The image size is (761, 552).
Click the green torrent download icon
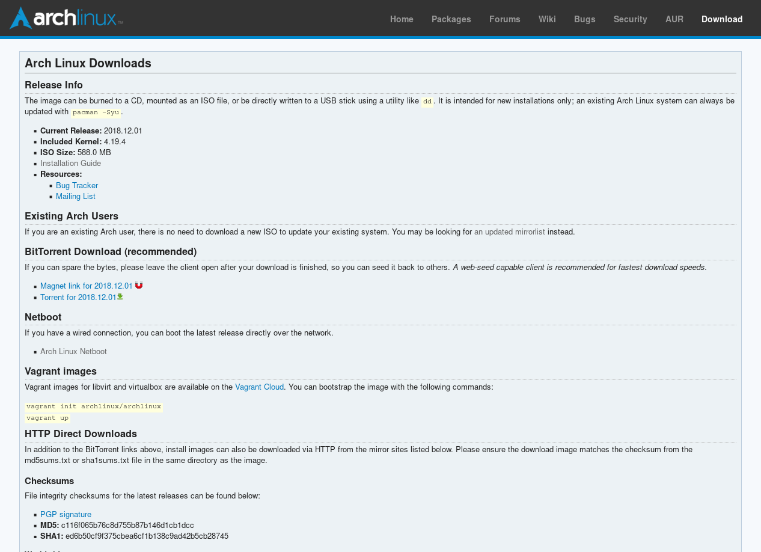pyautogui.click(x=120, y=296)
